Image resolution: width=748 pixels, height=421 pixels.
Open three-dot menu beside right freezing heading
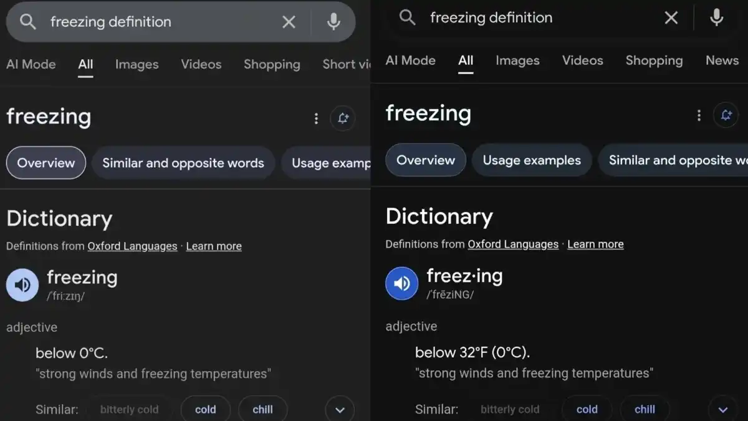699,115
